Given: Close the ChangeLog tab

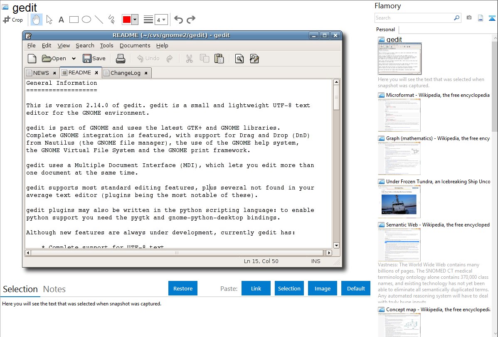Looking at the screenshot, I should pyautogui.click(x=146, y=73).
